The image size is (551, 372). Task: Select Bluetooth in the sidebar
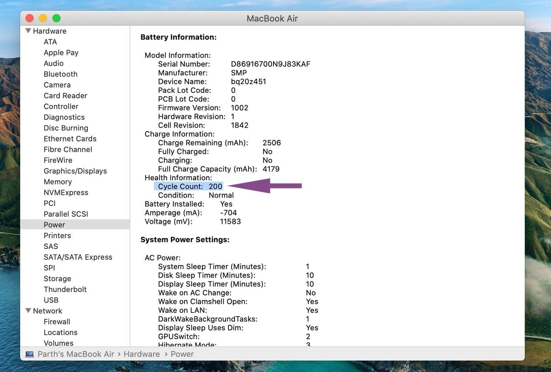[x=61, y=74]
